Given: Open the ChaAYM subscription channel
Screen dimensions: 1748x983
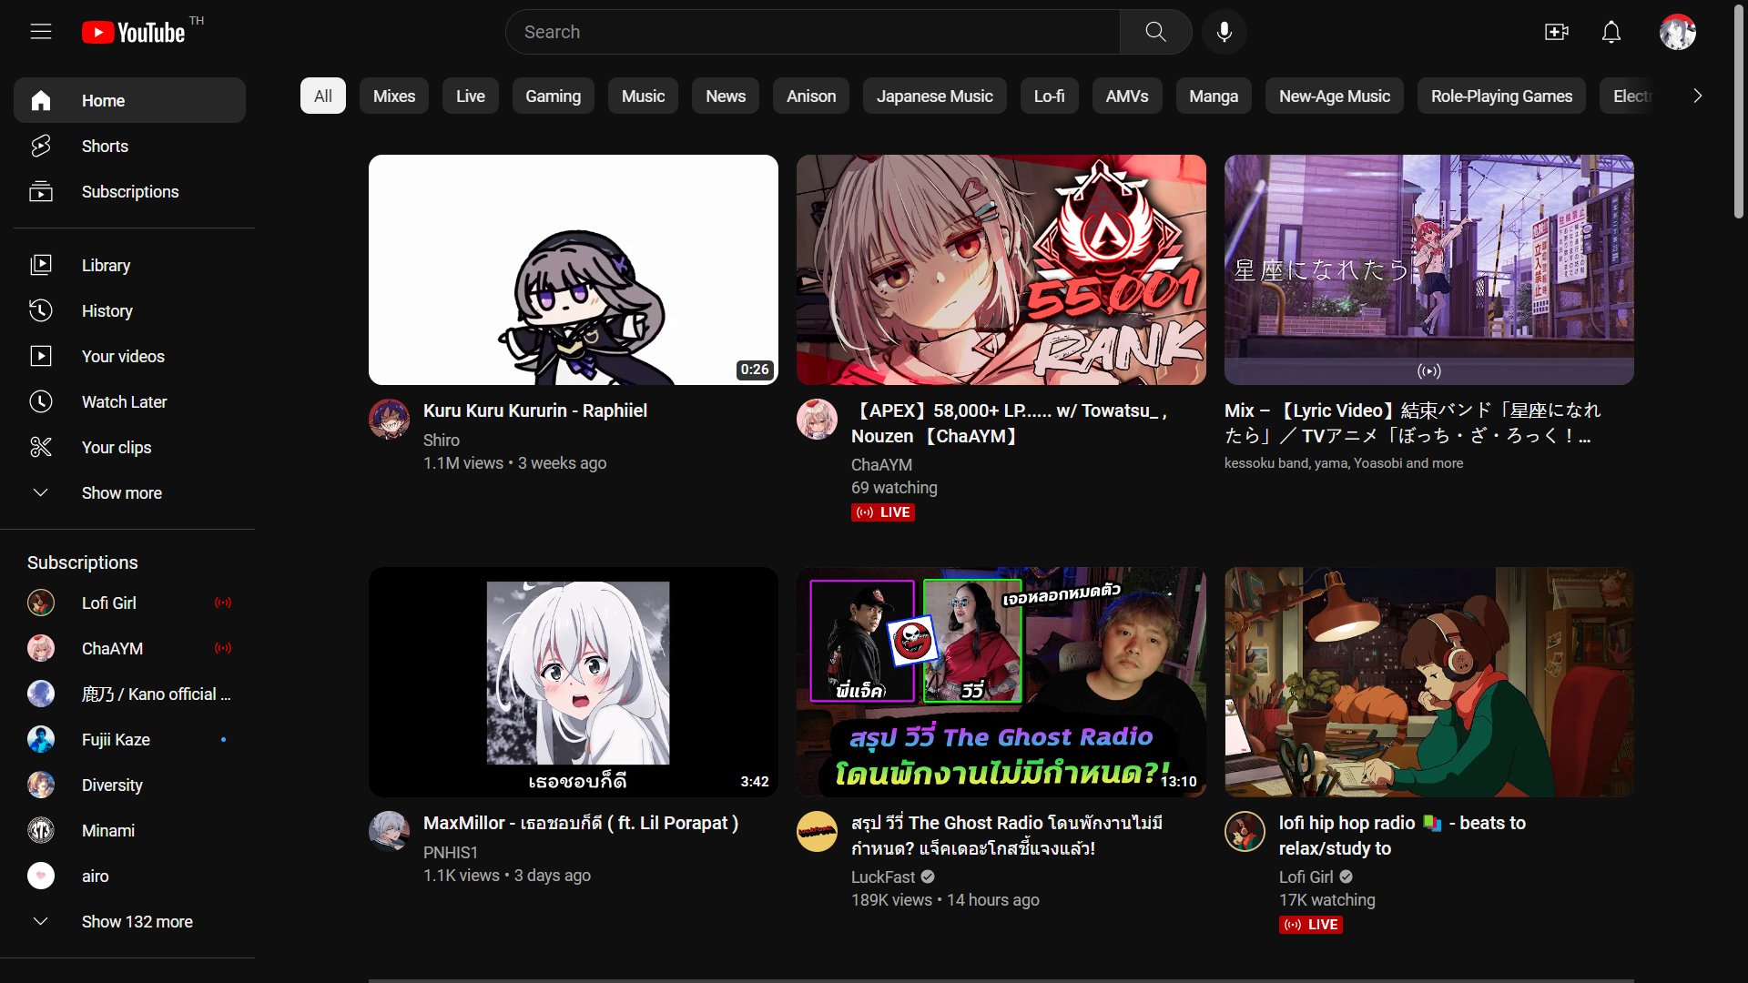Looking at the screenshot, I should point(112,648).
